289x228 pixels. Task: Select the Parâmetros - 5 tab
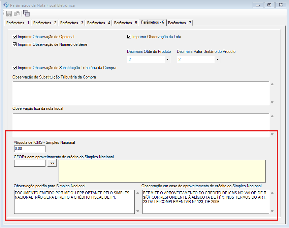click(126, 23)
